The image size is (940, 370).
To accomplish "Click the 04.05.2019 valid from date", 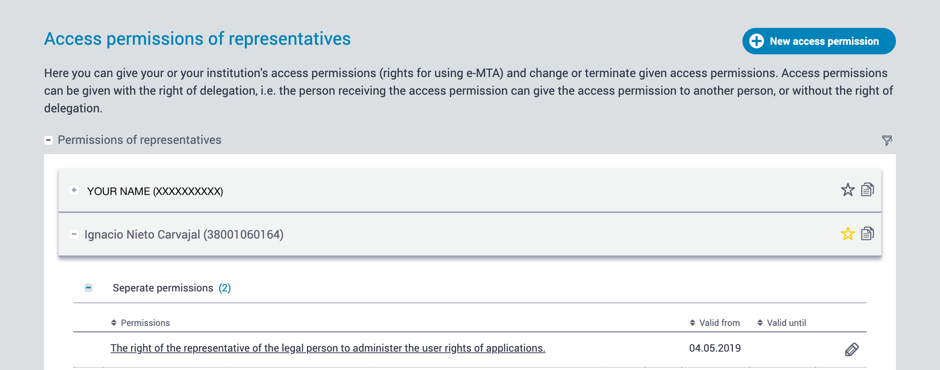I will click(714, 348).
